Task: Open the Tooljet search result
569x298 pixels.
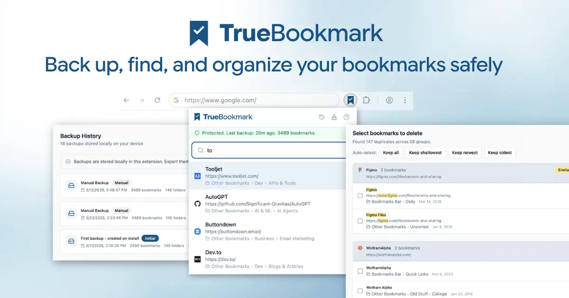Action: [x=268, y=176]
